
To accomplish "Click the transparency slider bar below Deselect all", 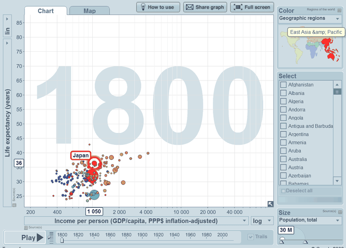I will click(310, 200).
